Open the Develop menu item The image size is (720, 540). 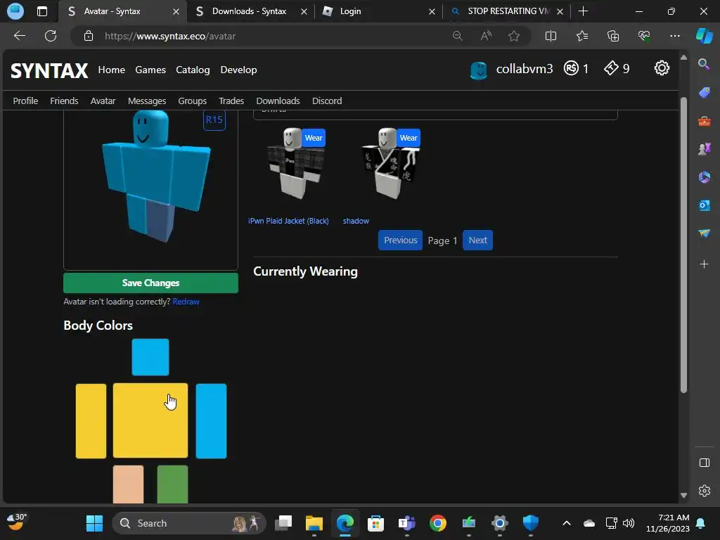(x=239, y=70)
